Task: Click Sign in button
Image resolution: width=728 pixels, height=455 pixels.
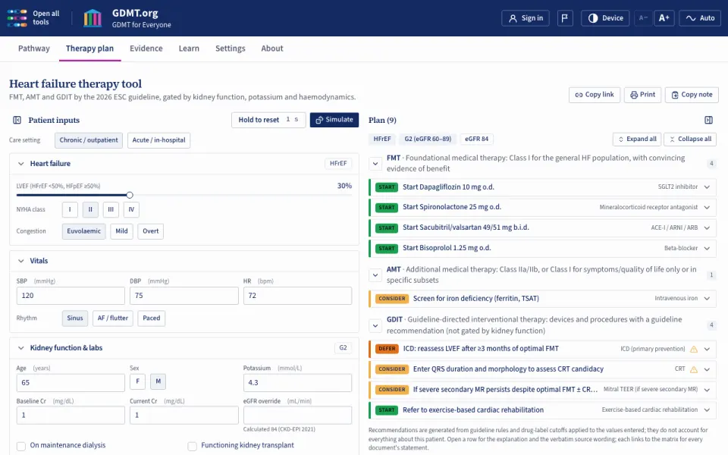Action: (526, 18)
